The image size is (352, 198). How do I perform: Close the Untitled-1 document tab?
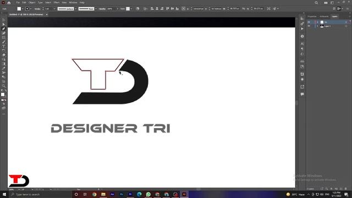point(47,14)
